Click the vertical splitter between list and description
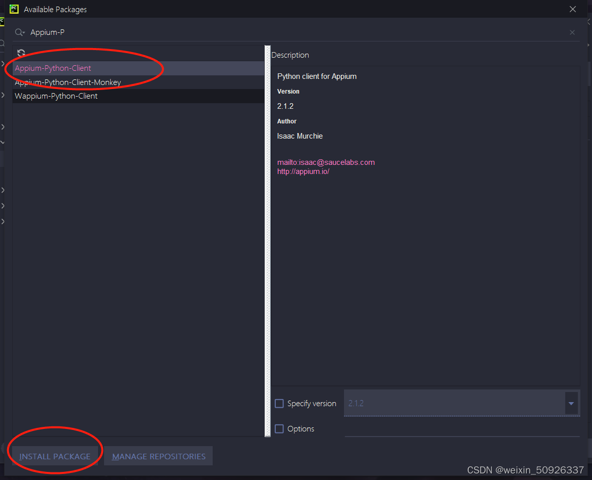 [268, 241]
